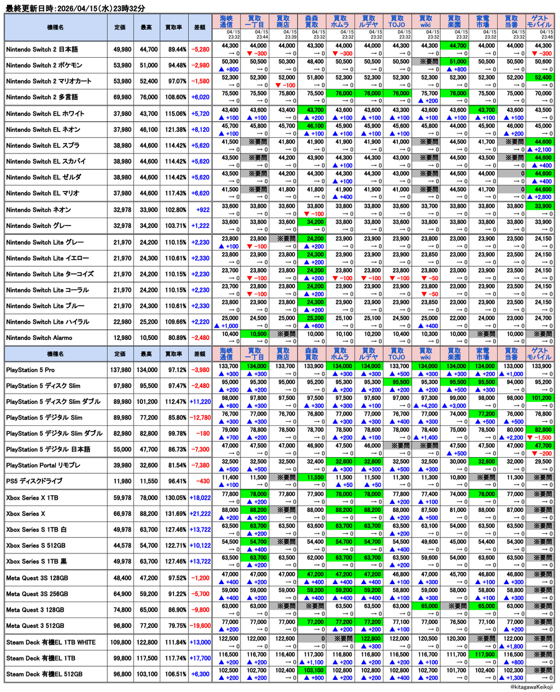
Task: Select Steam Deck 有機EL 1TB WHITE label
Action: pyautogui.click(x=51, y=642)
